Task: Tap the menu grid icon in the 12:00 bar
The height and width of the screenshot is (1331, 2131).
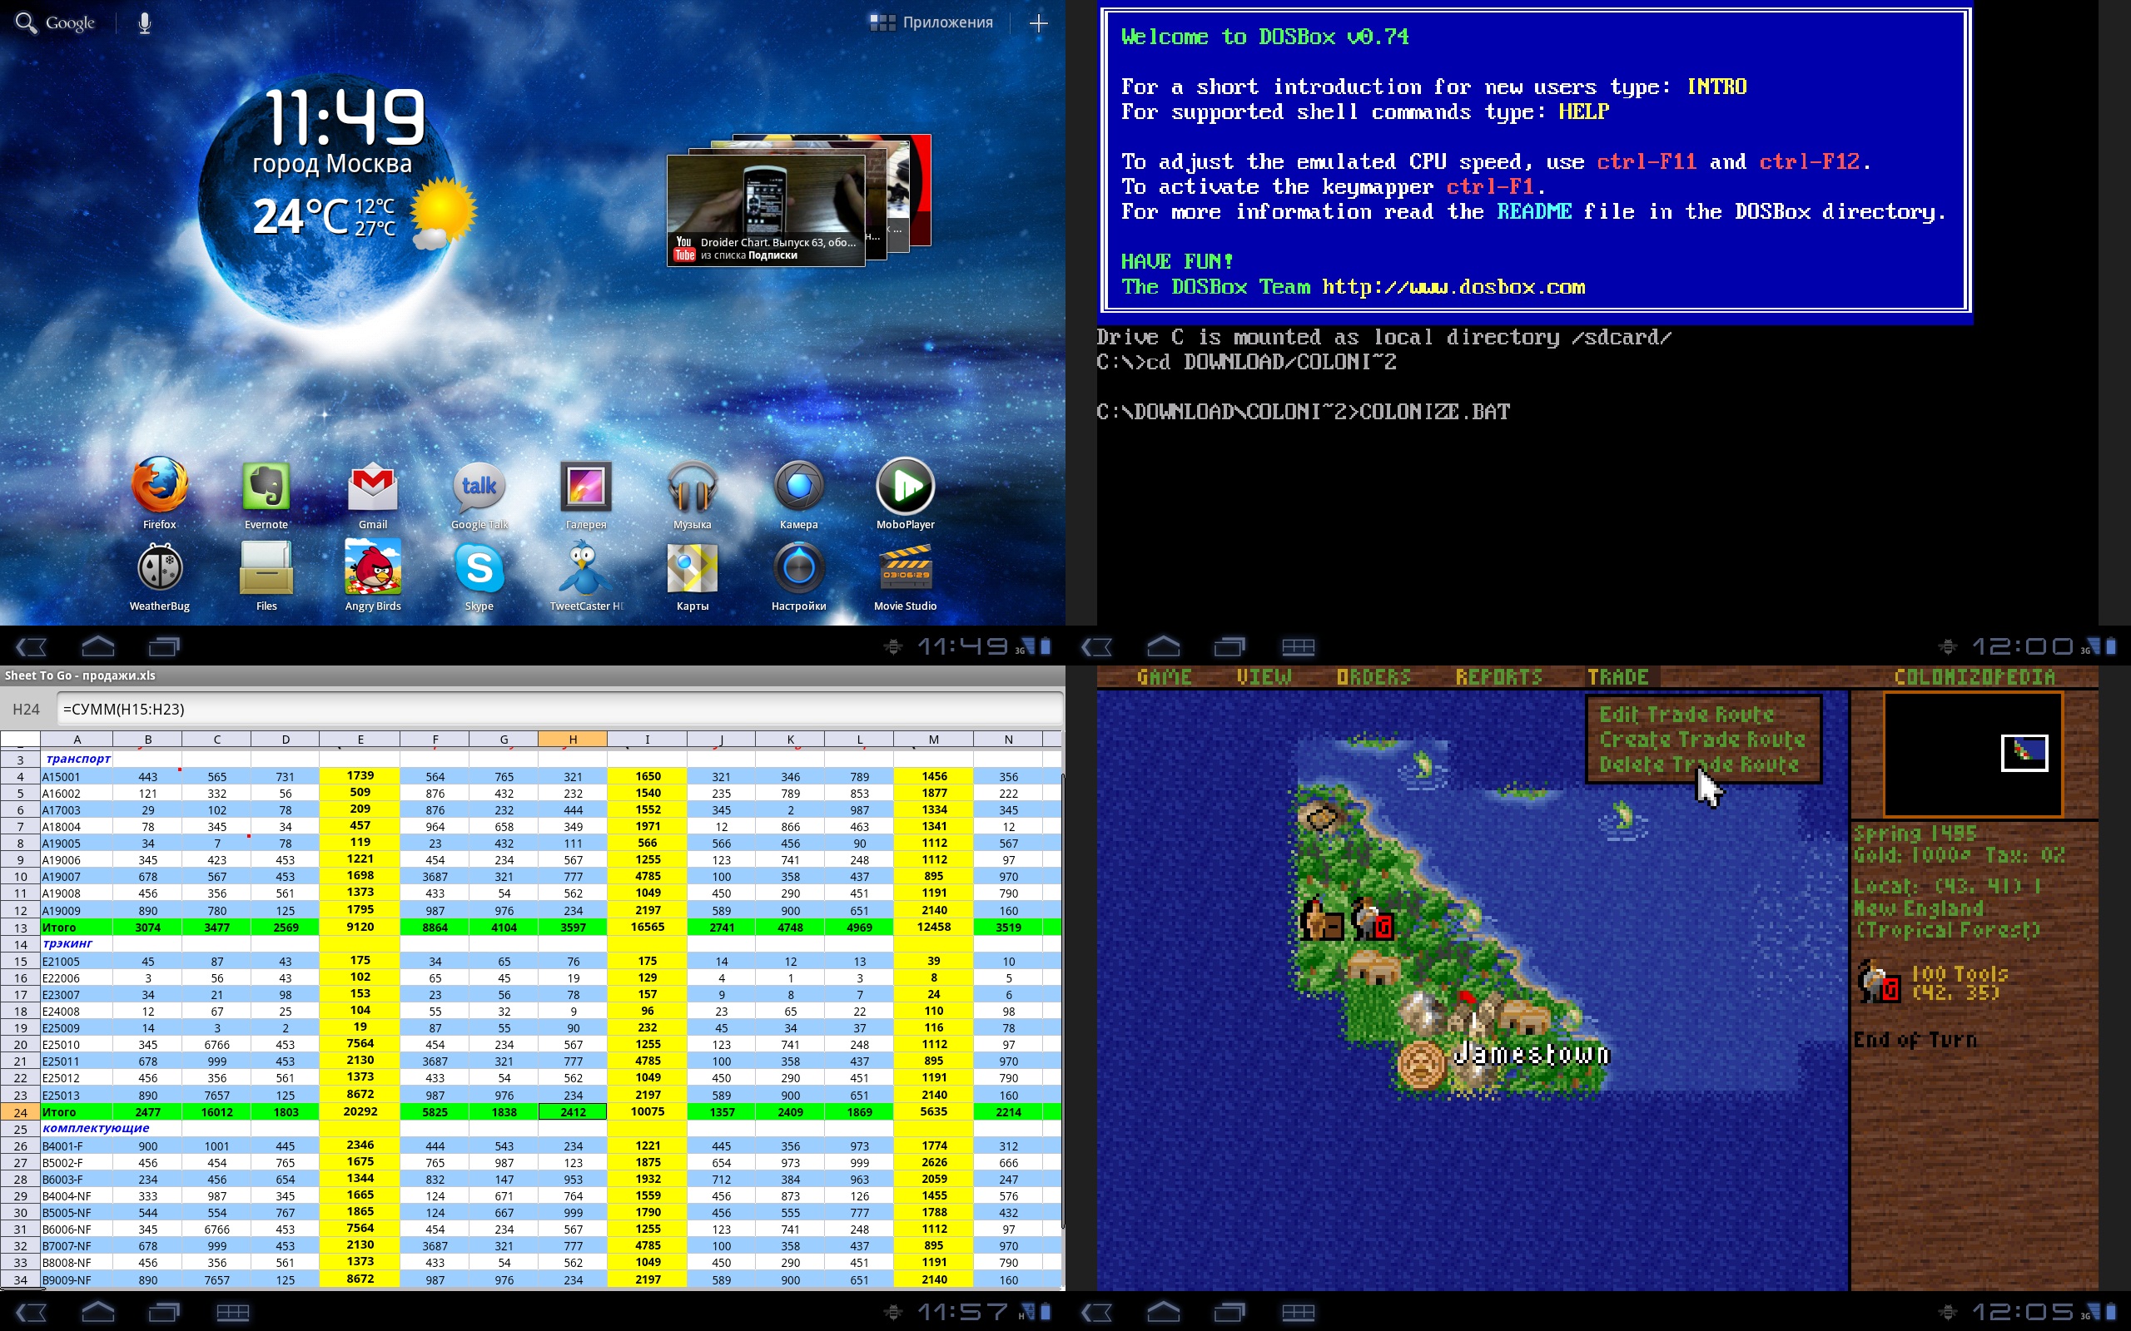Action: click(1298, 647)
